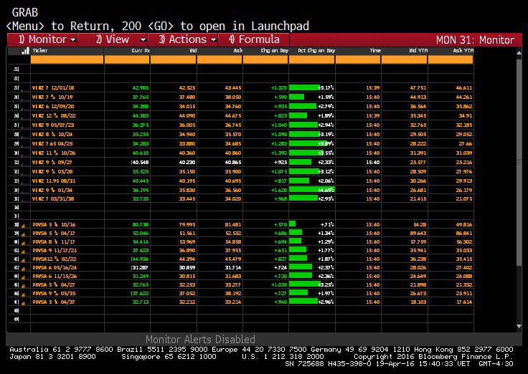Open the Monitor dropdown menu

click(47, 39)
